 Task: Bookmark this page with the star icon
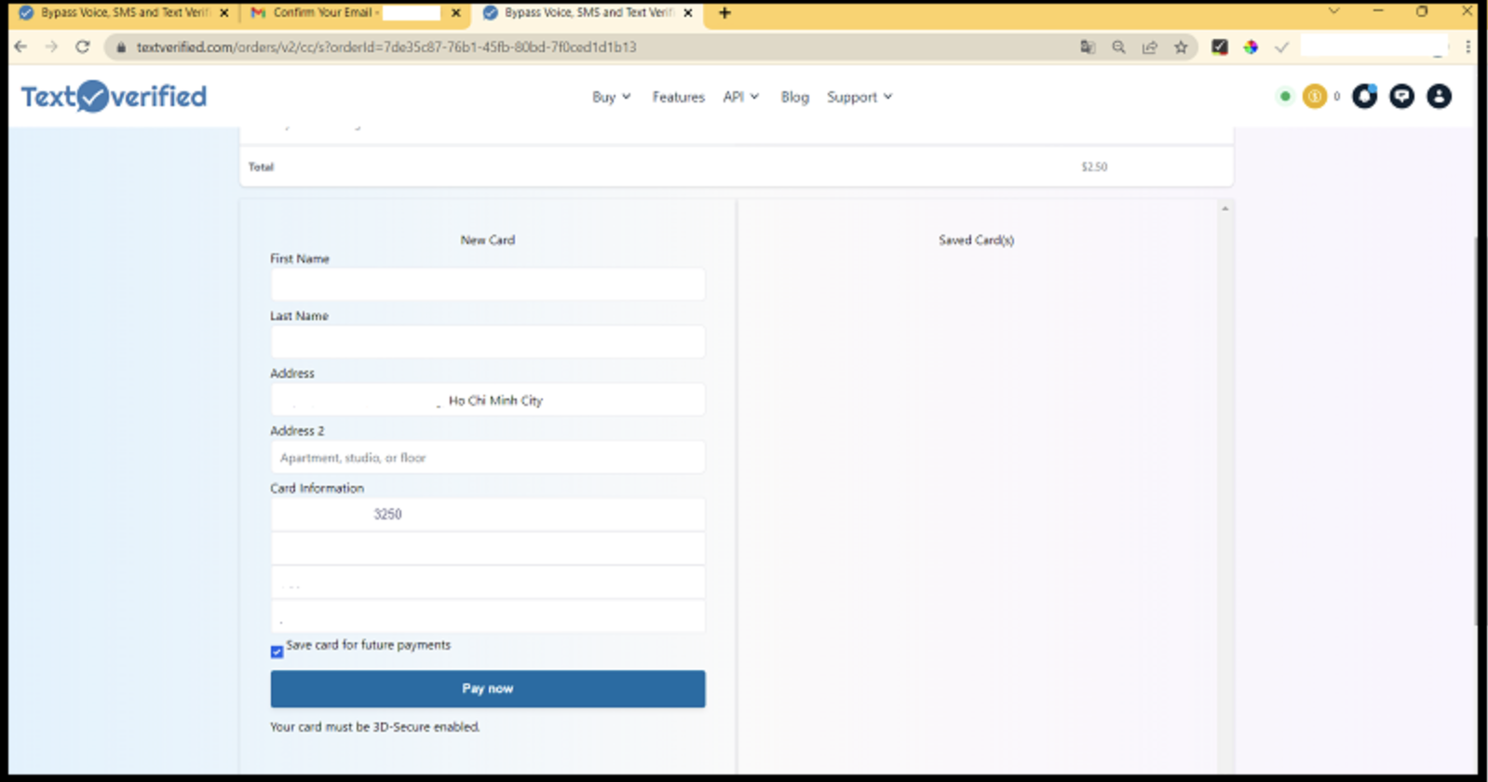[x=1181, y=47]
